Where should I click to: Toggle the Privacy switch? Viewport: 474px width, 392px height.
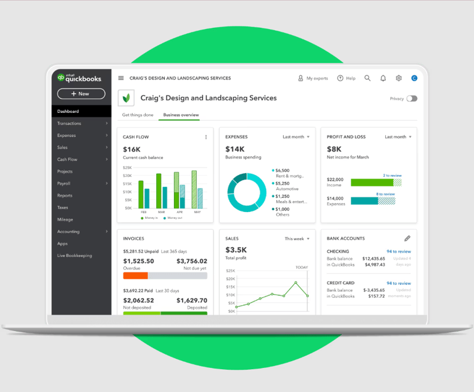click(x=412, y=99)
